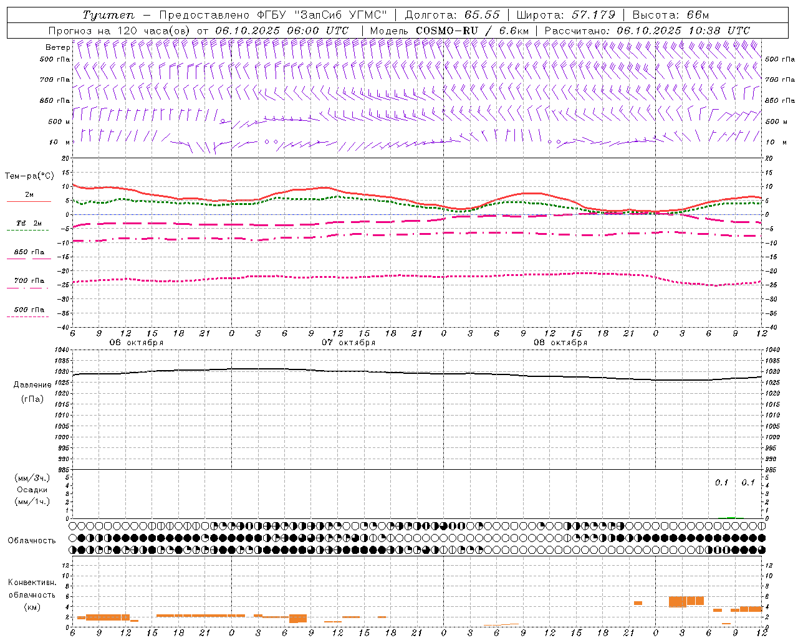Click the 'Td 2м' dew point legend entry
Viewport: 798px width, 638px height.
tap(29, 223)
